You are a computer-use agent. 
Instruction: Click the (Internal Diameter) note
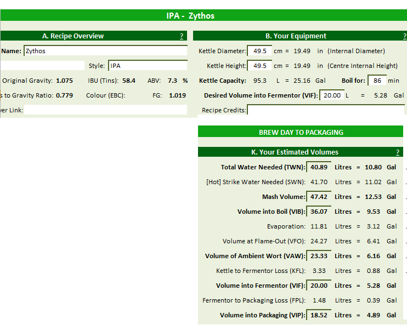[x=356, y=51]
